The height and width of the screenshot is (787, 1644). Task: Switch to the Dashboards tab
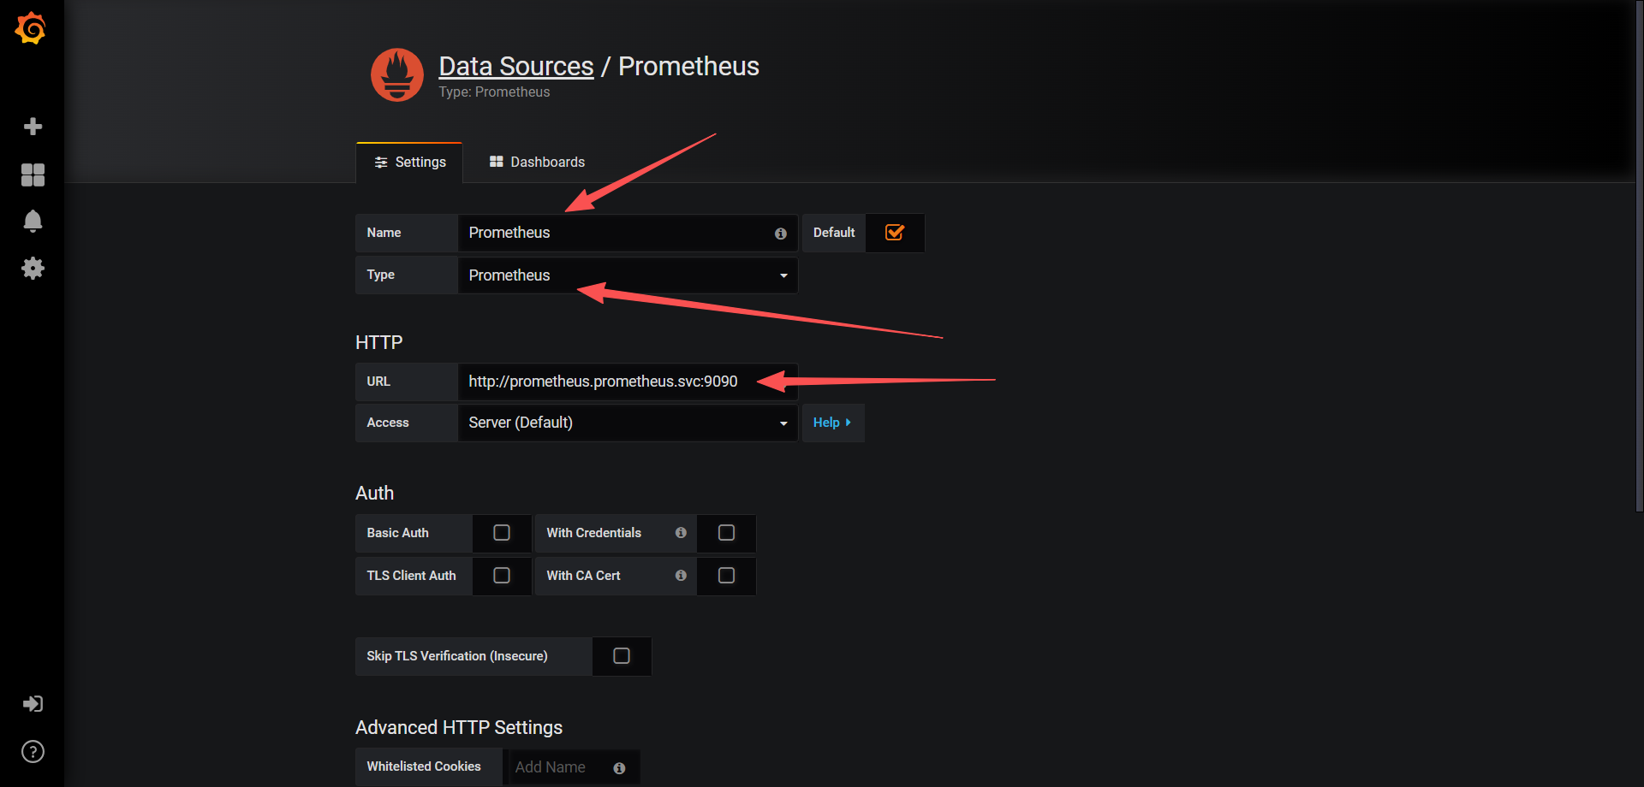pos(537,163)
